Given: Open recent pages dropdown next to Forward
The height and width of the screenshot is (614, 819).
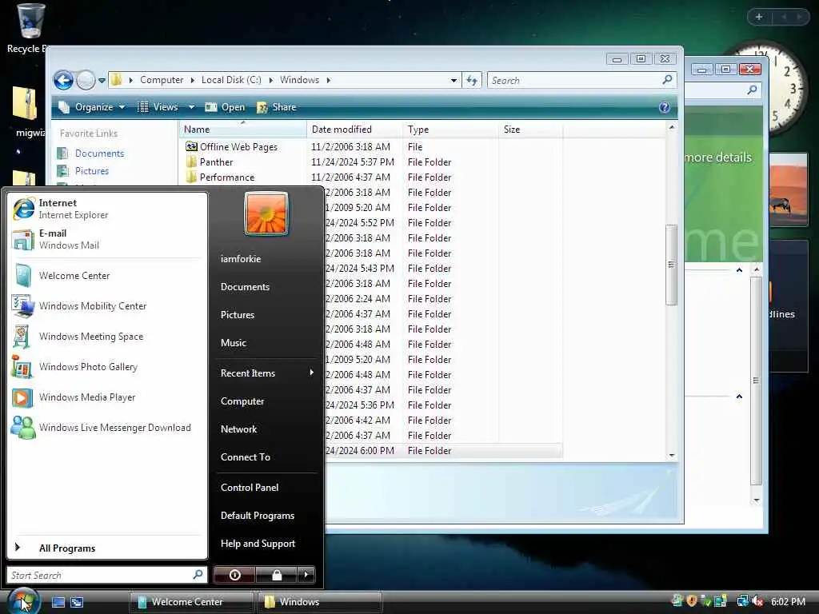Looking at the screenshot, I should click(102, 81).
